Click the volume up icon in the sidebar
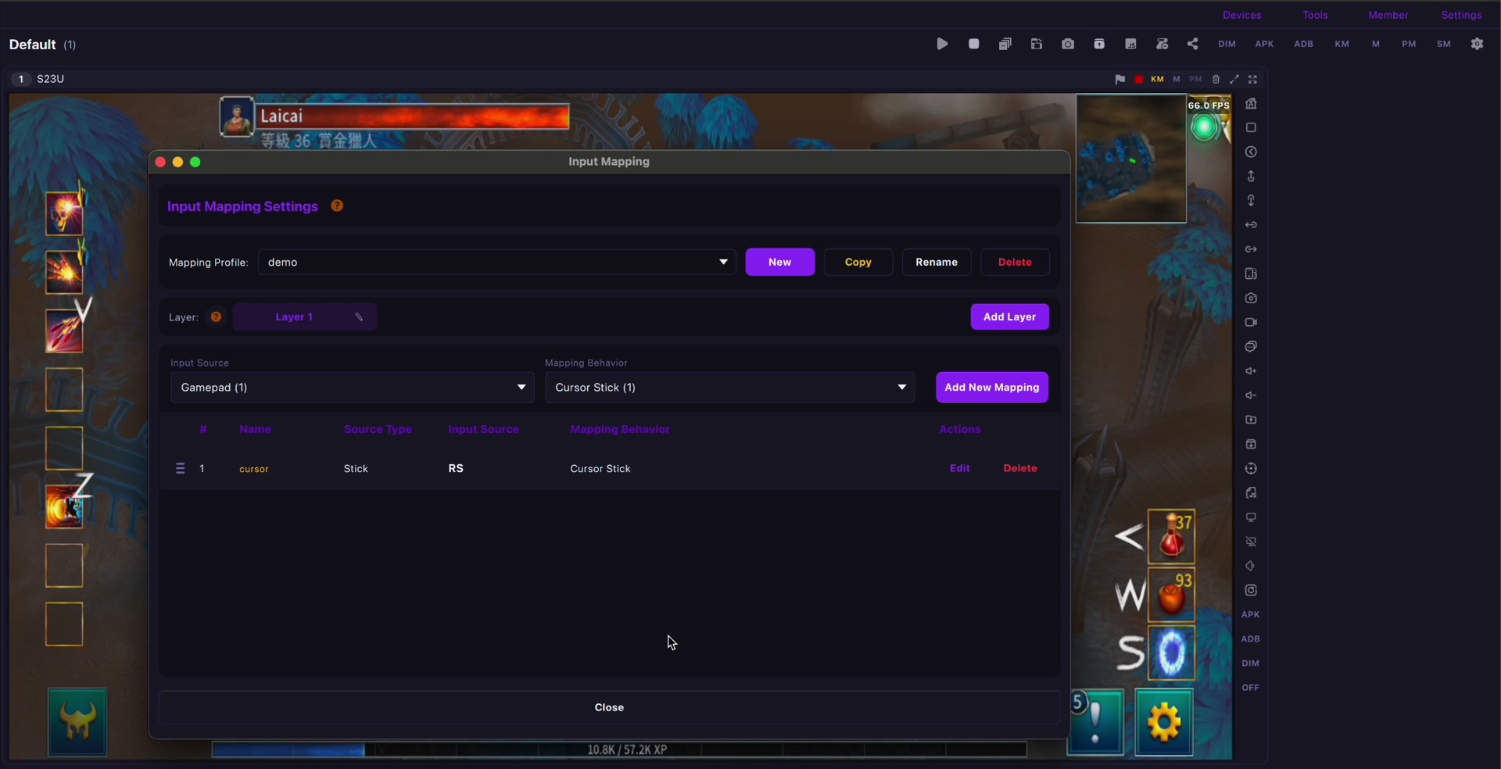The image size is (1501, 769). point(1251,371)
